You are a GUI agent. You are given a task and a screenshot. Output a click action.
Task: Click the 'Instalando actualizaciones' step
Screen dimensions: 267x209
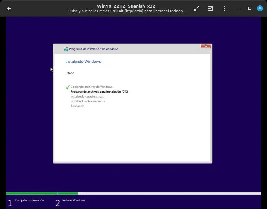88,101
